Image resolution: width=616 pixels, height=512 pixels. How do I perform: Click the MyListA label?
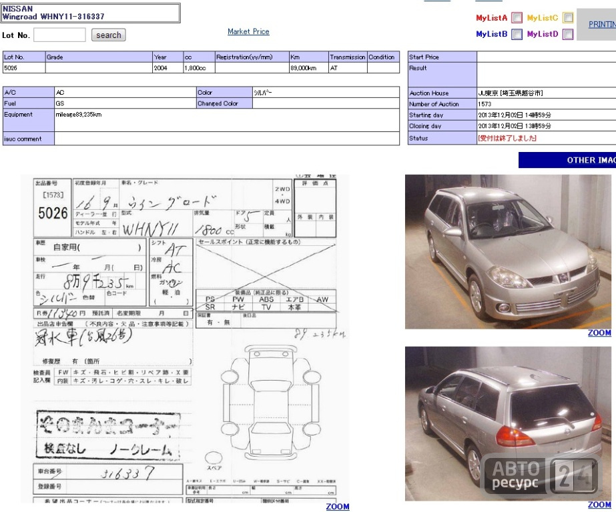tap(491, 17)
